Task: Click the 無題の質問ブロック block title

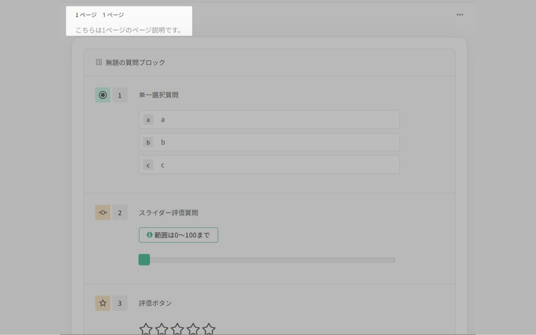Action: (135, 62)
